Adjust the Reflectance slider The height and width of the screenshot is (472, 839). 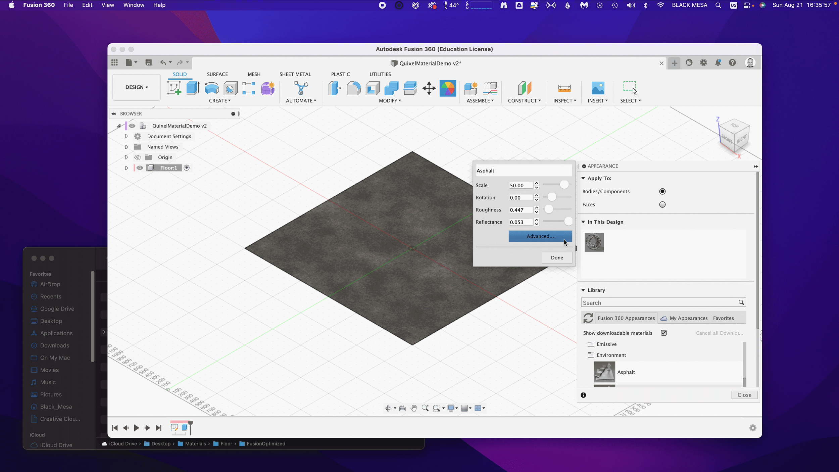(x=568, y=221)
